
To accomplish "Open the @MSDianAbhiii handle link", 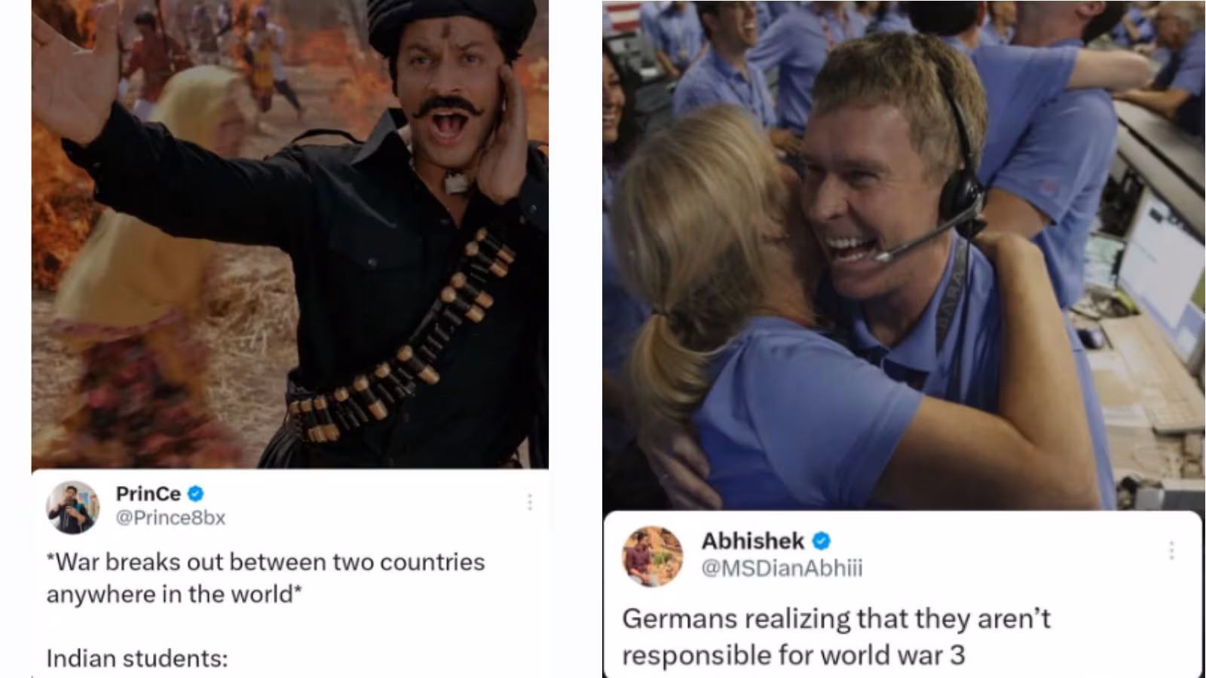I will click(x=782, y=567).
